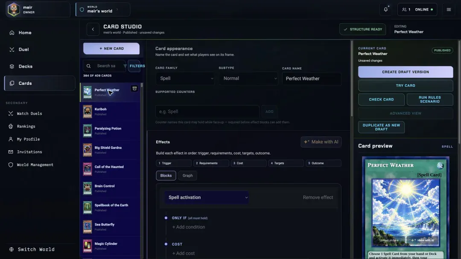Viewport: 461px width, 259px height.
Task: Click the Duel crossed-swords icon
Action: (x=12, y=50)
